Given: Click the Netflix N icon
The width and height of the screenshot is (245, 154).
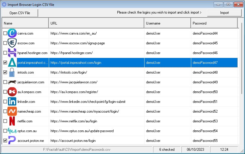Looking at the screenshot, I should [x=12, y=121].
